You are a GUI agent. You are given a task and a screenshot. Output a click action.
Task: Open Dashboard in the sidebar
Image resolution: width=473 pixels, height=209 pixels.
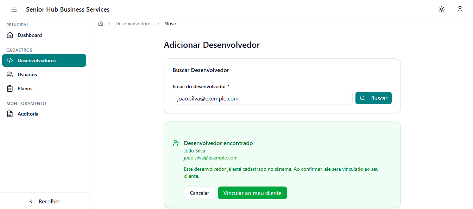[x=44, y=35]
